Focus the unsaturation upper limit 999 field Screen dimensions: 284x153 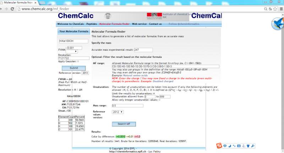tap(165, 97)
